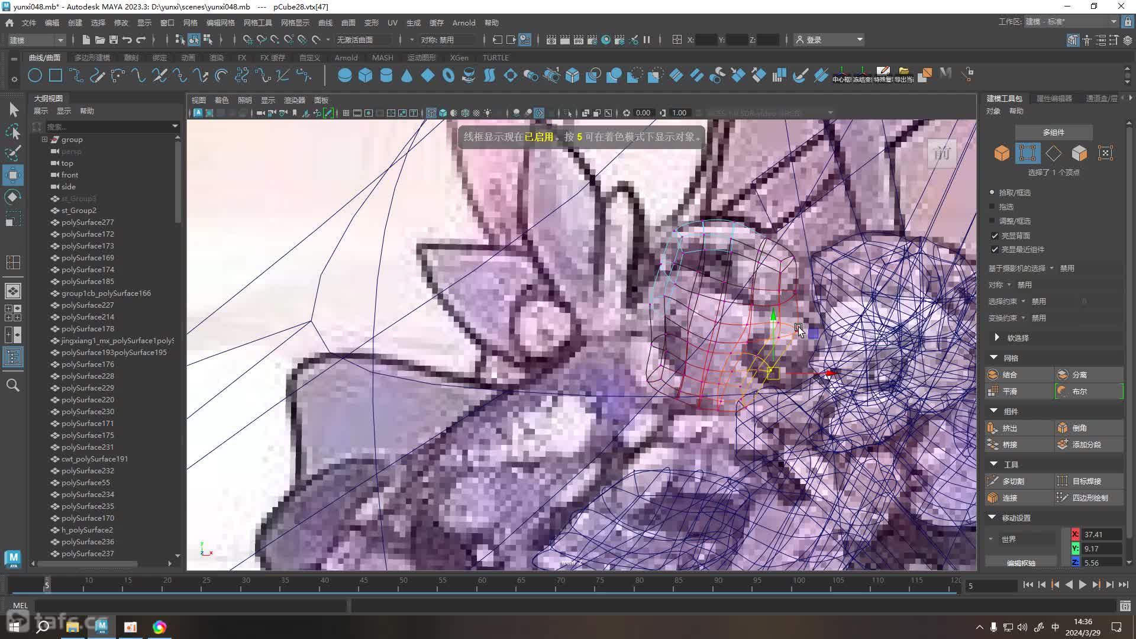The height and width of the screenshot is (639, 1136).
Task: Click the Save scene icon
Action: [x=113, y=40]
